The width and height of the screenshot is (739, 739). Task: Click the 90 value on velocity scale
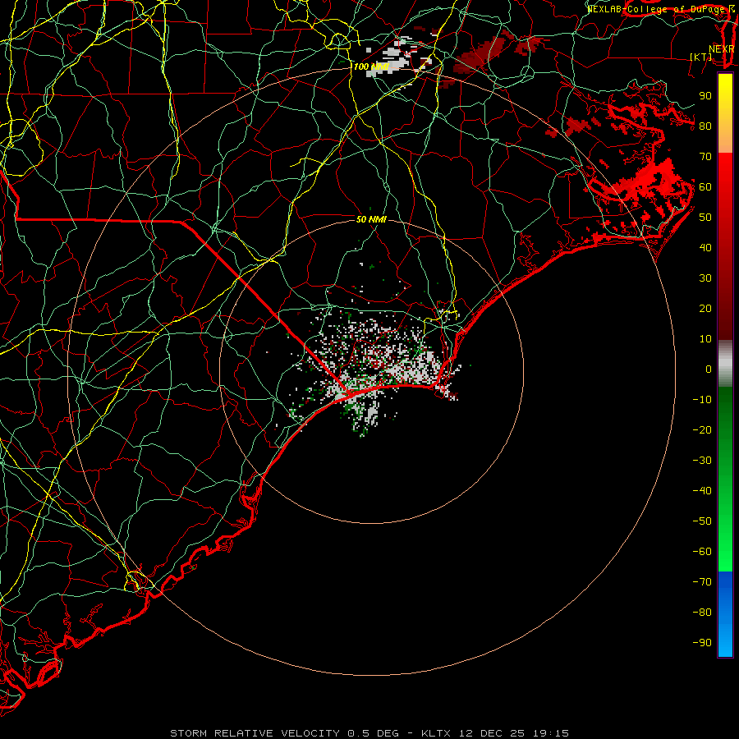pos(705,96)
